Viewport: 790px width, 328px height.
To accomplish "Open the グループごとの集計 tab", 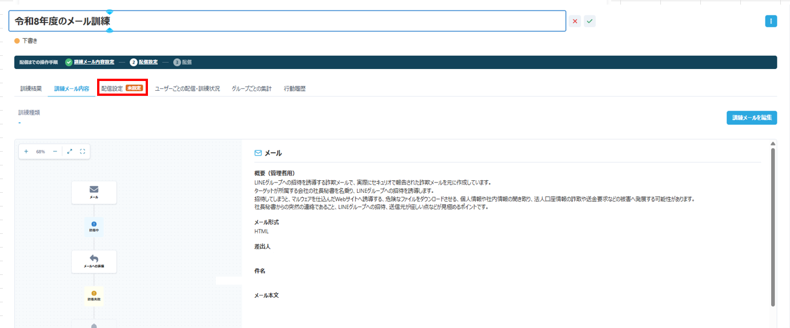I will point(251,89).
